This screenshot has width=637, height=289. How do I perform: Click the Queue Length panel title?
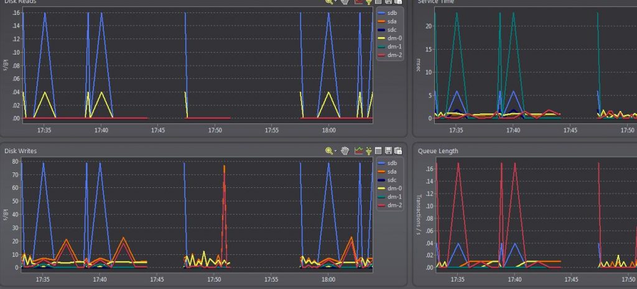click(x=438, y=151)
